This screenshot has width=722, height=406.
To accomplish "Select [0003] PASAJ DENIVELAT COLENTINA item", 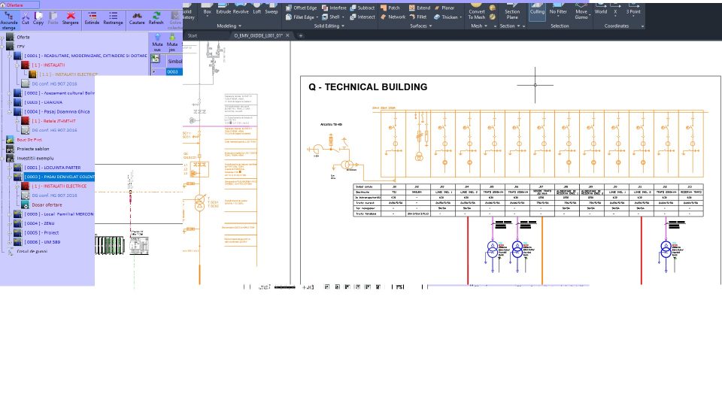I will (x=59, y=177).
